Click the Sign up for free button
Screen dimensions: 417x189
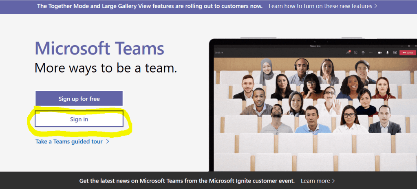[79, 99]
